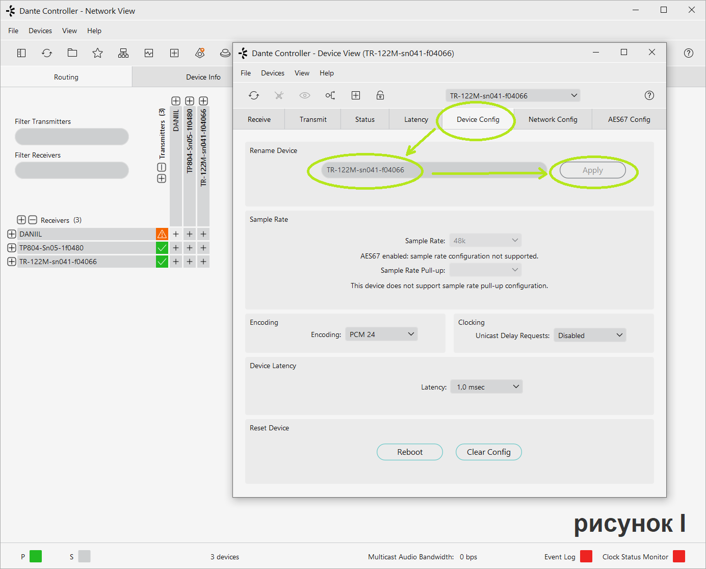This screenshot has width=706, height=569.
Task: Open the Encoding PCM 24 dropdown
Action: coord(381,334)
